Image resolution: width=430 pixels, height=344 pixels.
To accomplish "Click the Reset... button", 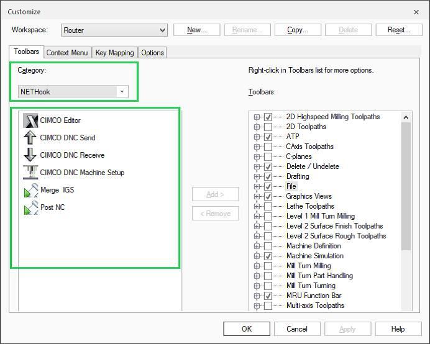I will [x=399, y=30].
